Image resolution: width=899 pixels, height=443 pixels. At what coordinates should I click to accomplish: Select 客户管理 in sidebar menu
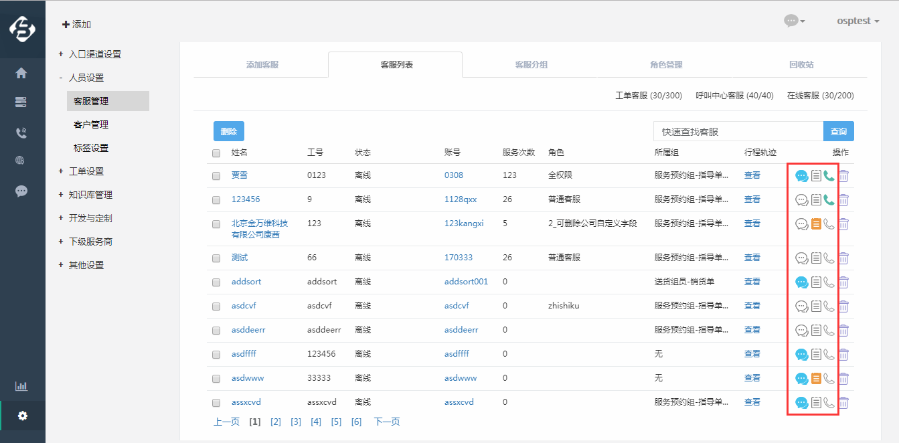pos(91,124)
